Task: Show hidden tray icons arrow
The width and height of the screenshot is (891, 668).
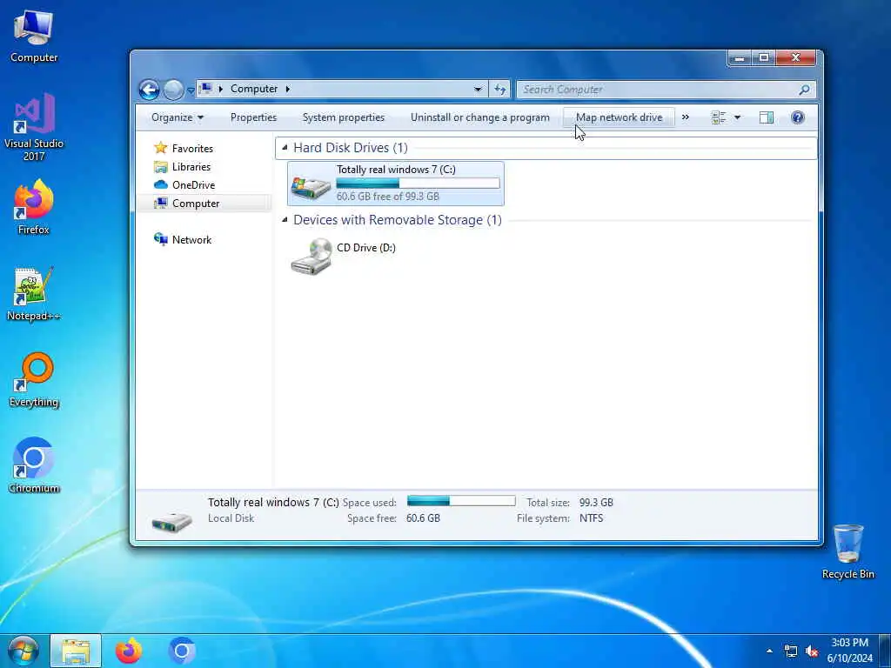Action: [x=769, y=651]
